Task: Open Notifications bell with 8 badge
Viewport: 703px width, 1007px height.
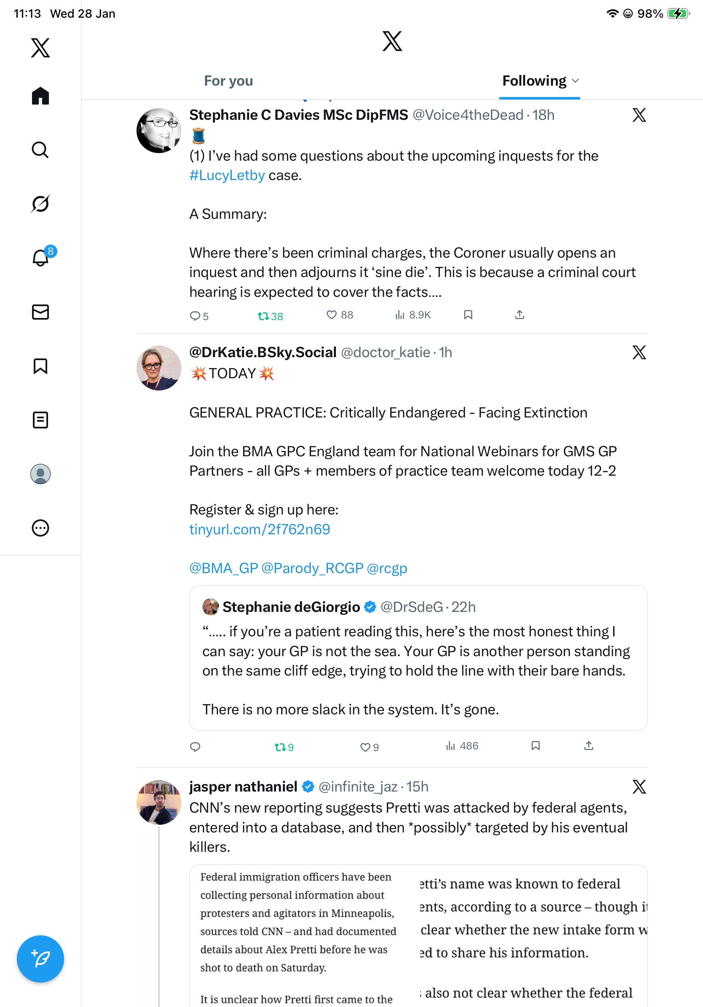Action: 40,258
